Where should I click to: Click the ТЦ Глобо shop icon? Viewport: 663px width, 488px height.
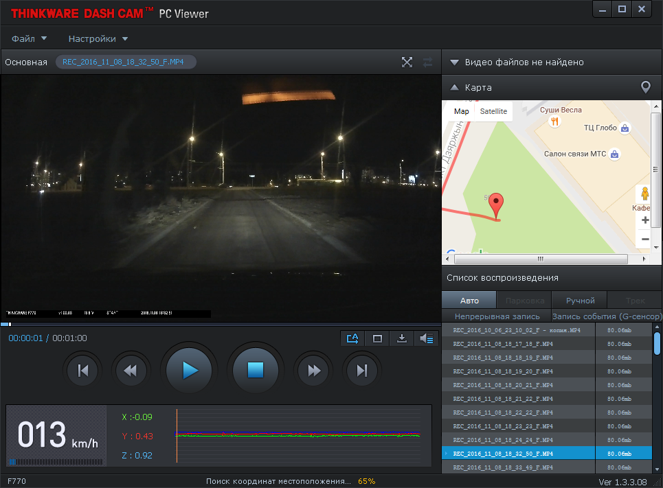pos(625,128)
